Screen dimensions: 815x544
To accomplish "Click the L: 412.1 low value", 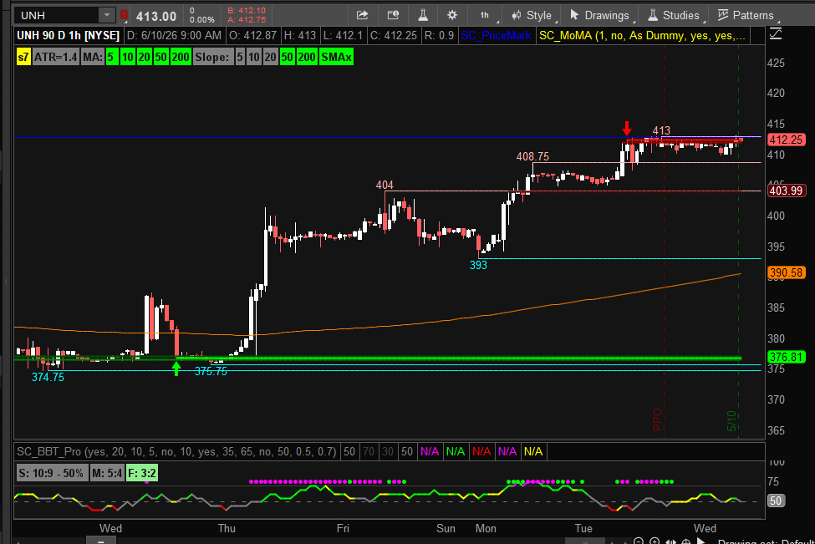I will 343,36.
